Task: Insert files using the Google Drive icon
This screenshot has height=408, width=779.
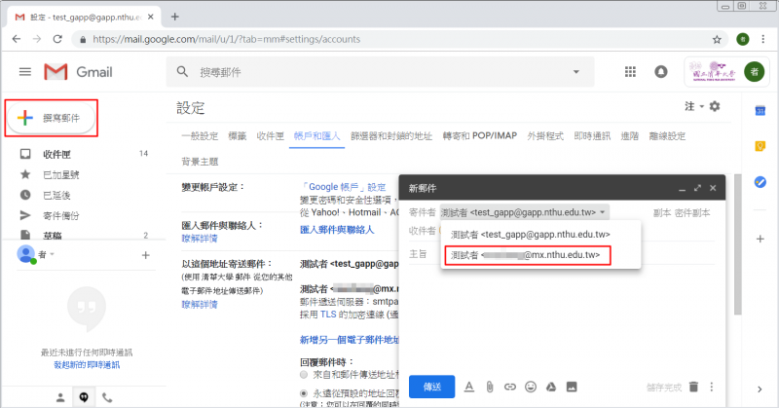Action: [551, 387]
